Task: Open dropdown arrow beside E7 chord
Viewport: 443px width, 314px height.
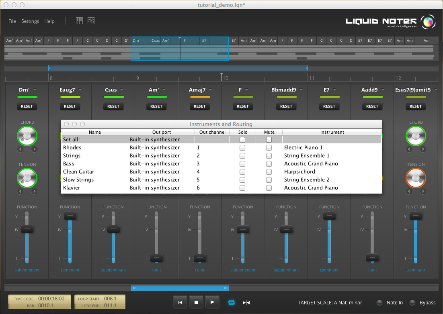Action: pyautogui.click(x=335, y=90)
